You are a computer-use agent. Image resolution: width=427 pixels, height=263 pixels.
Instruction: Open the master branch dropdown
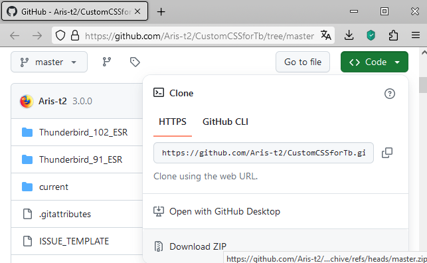(49, 62)
